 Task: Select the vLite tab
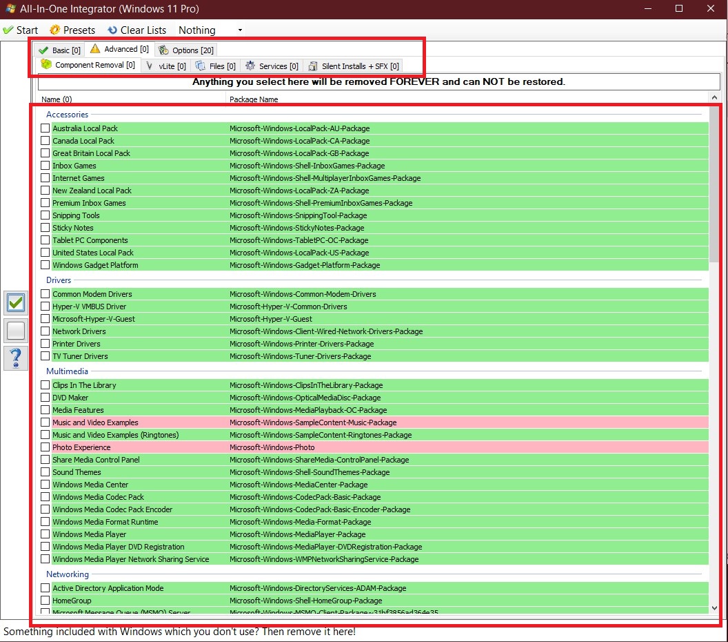pos(165,66)
